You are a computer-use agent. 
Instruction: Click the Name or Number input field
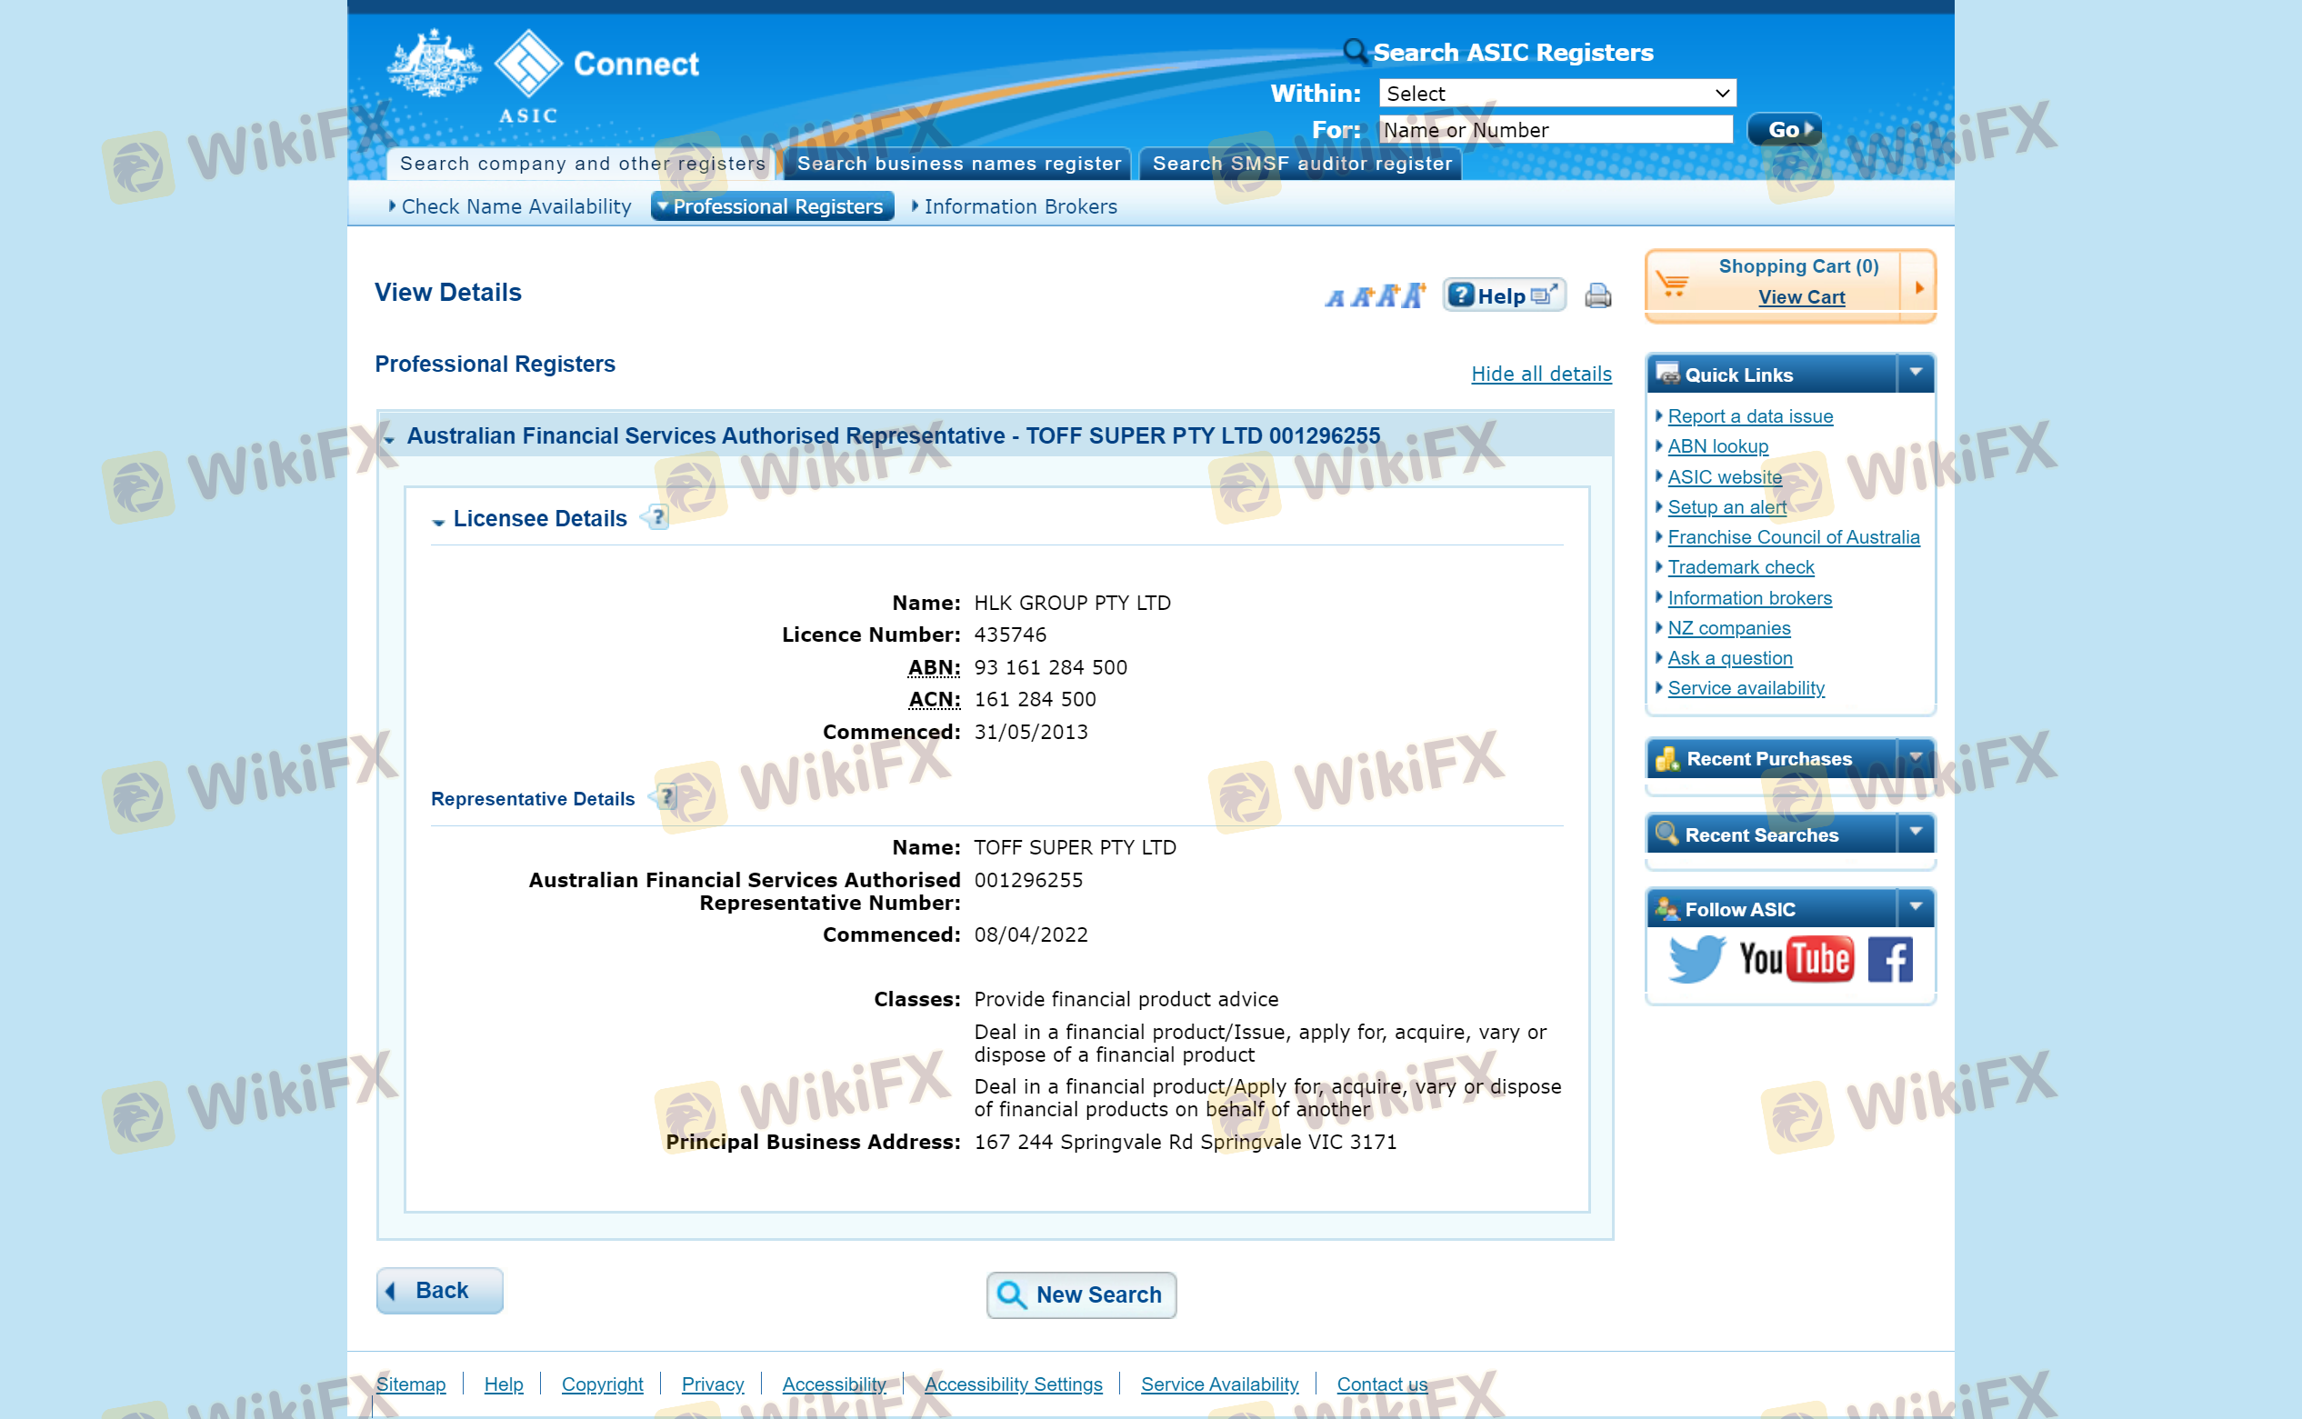[x=1554, y=129]
